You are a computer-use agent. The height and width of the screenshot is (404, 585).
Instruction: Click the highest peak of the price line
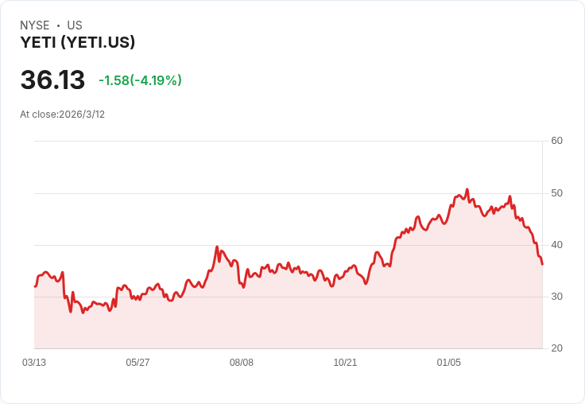pyautogui.click(x=467, y=190)
